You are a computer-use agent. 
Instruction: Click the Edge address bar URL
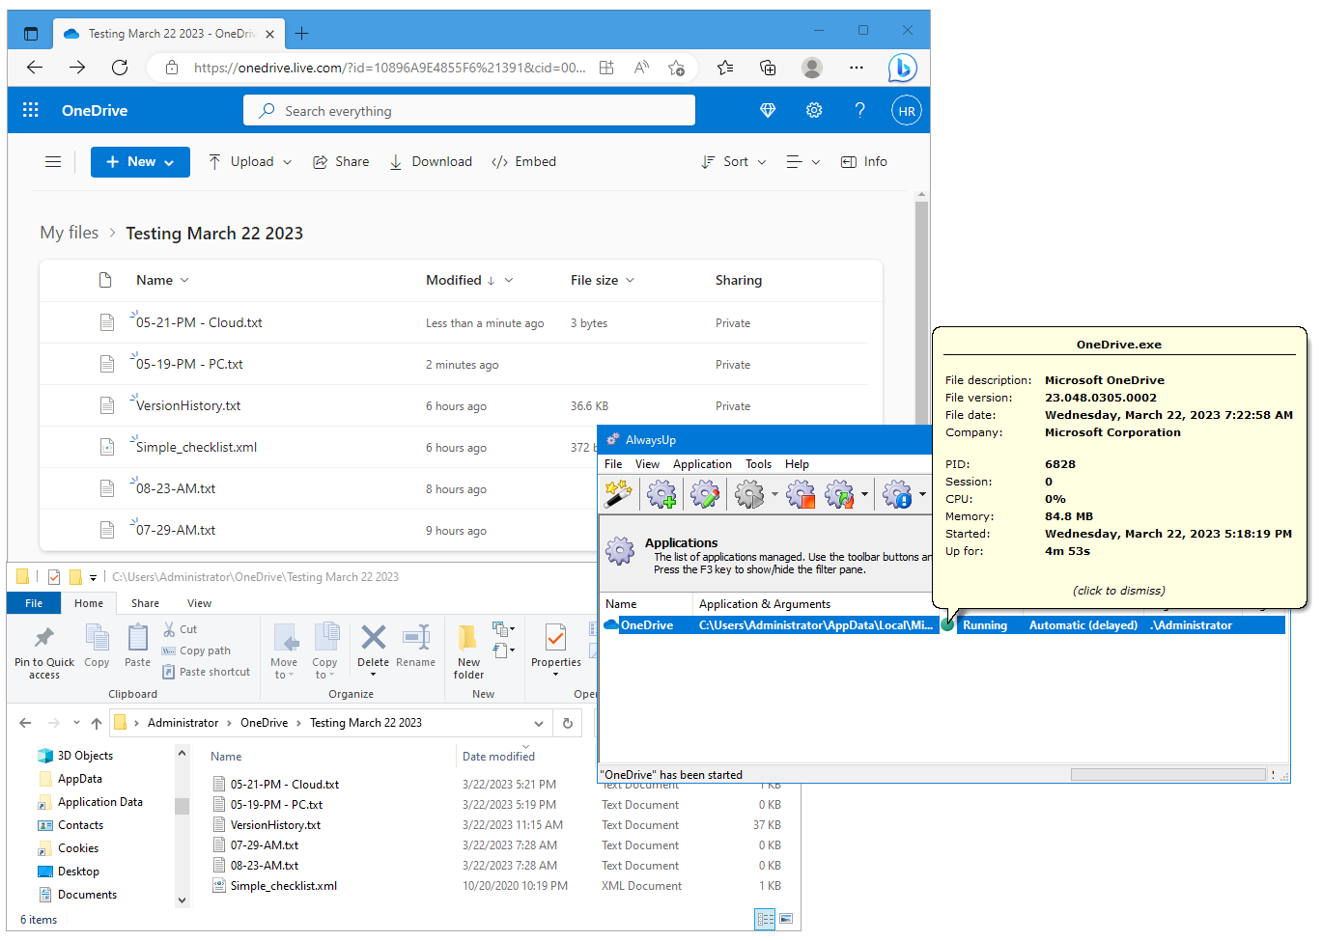[389, 68]
